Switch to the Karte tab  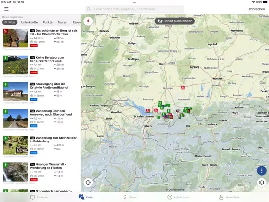click(x=85, y=197)
